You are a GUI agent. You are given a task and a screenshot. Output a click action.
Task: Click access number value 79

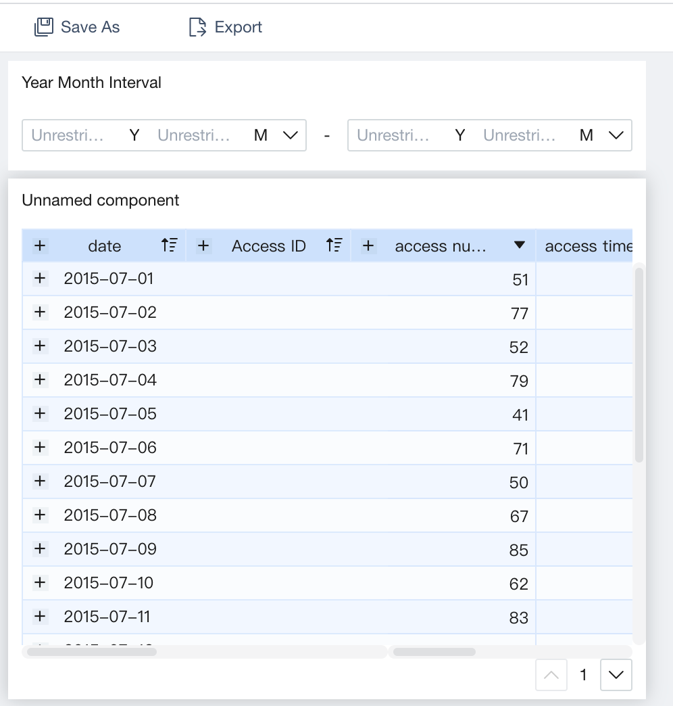[x=519, y=381]
